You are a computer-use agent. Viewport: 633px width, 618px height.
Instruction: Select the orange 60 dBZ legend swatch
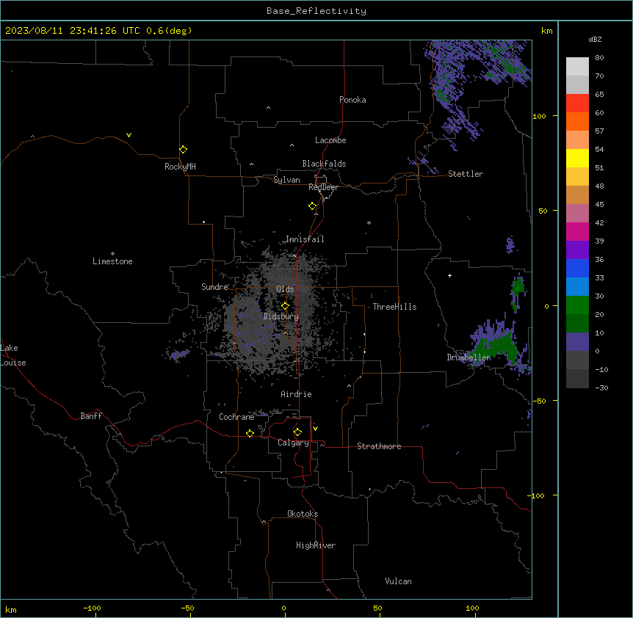[x=577, y=121]
